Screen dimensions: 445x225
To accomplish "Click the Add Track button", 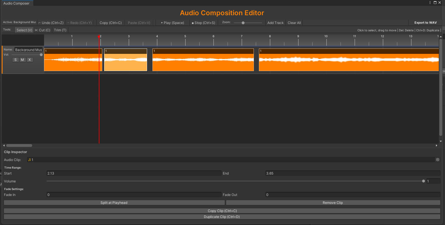I will [275, 23].
